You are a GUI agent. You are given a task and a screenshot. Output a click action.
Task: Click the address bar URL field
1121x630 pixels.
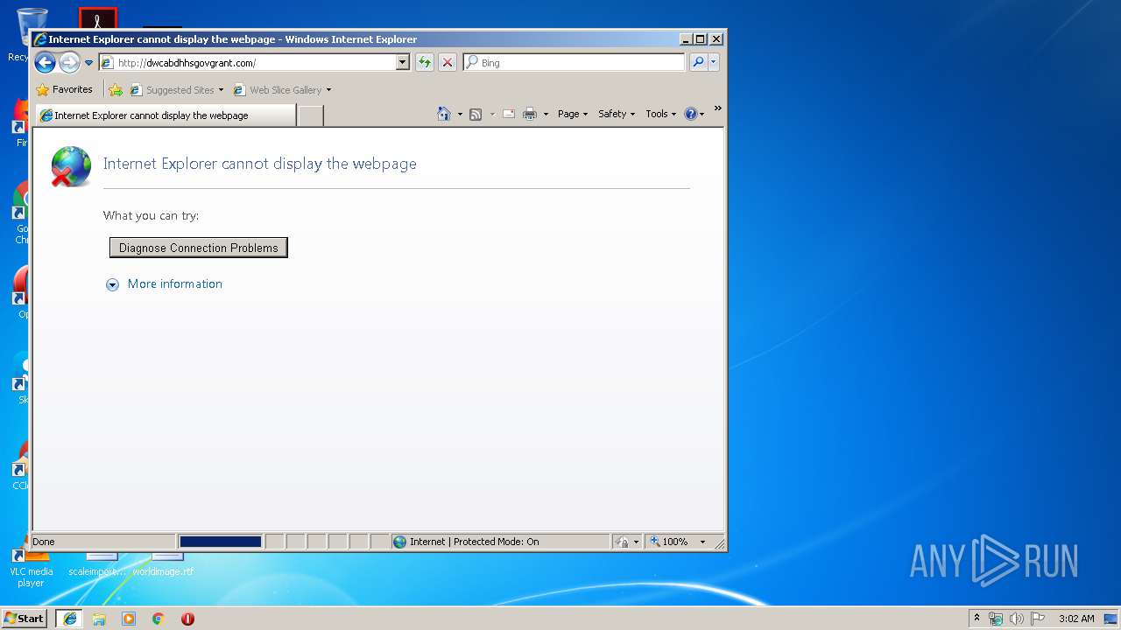pos(247,62)
